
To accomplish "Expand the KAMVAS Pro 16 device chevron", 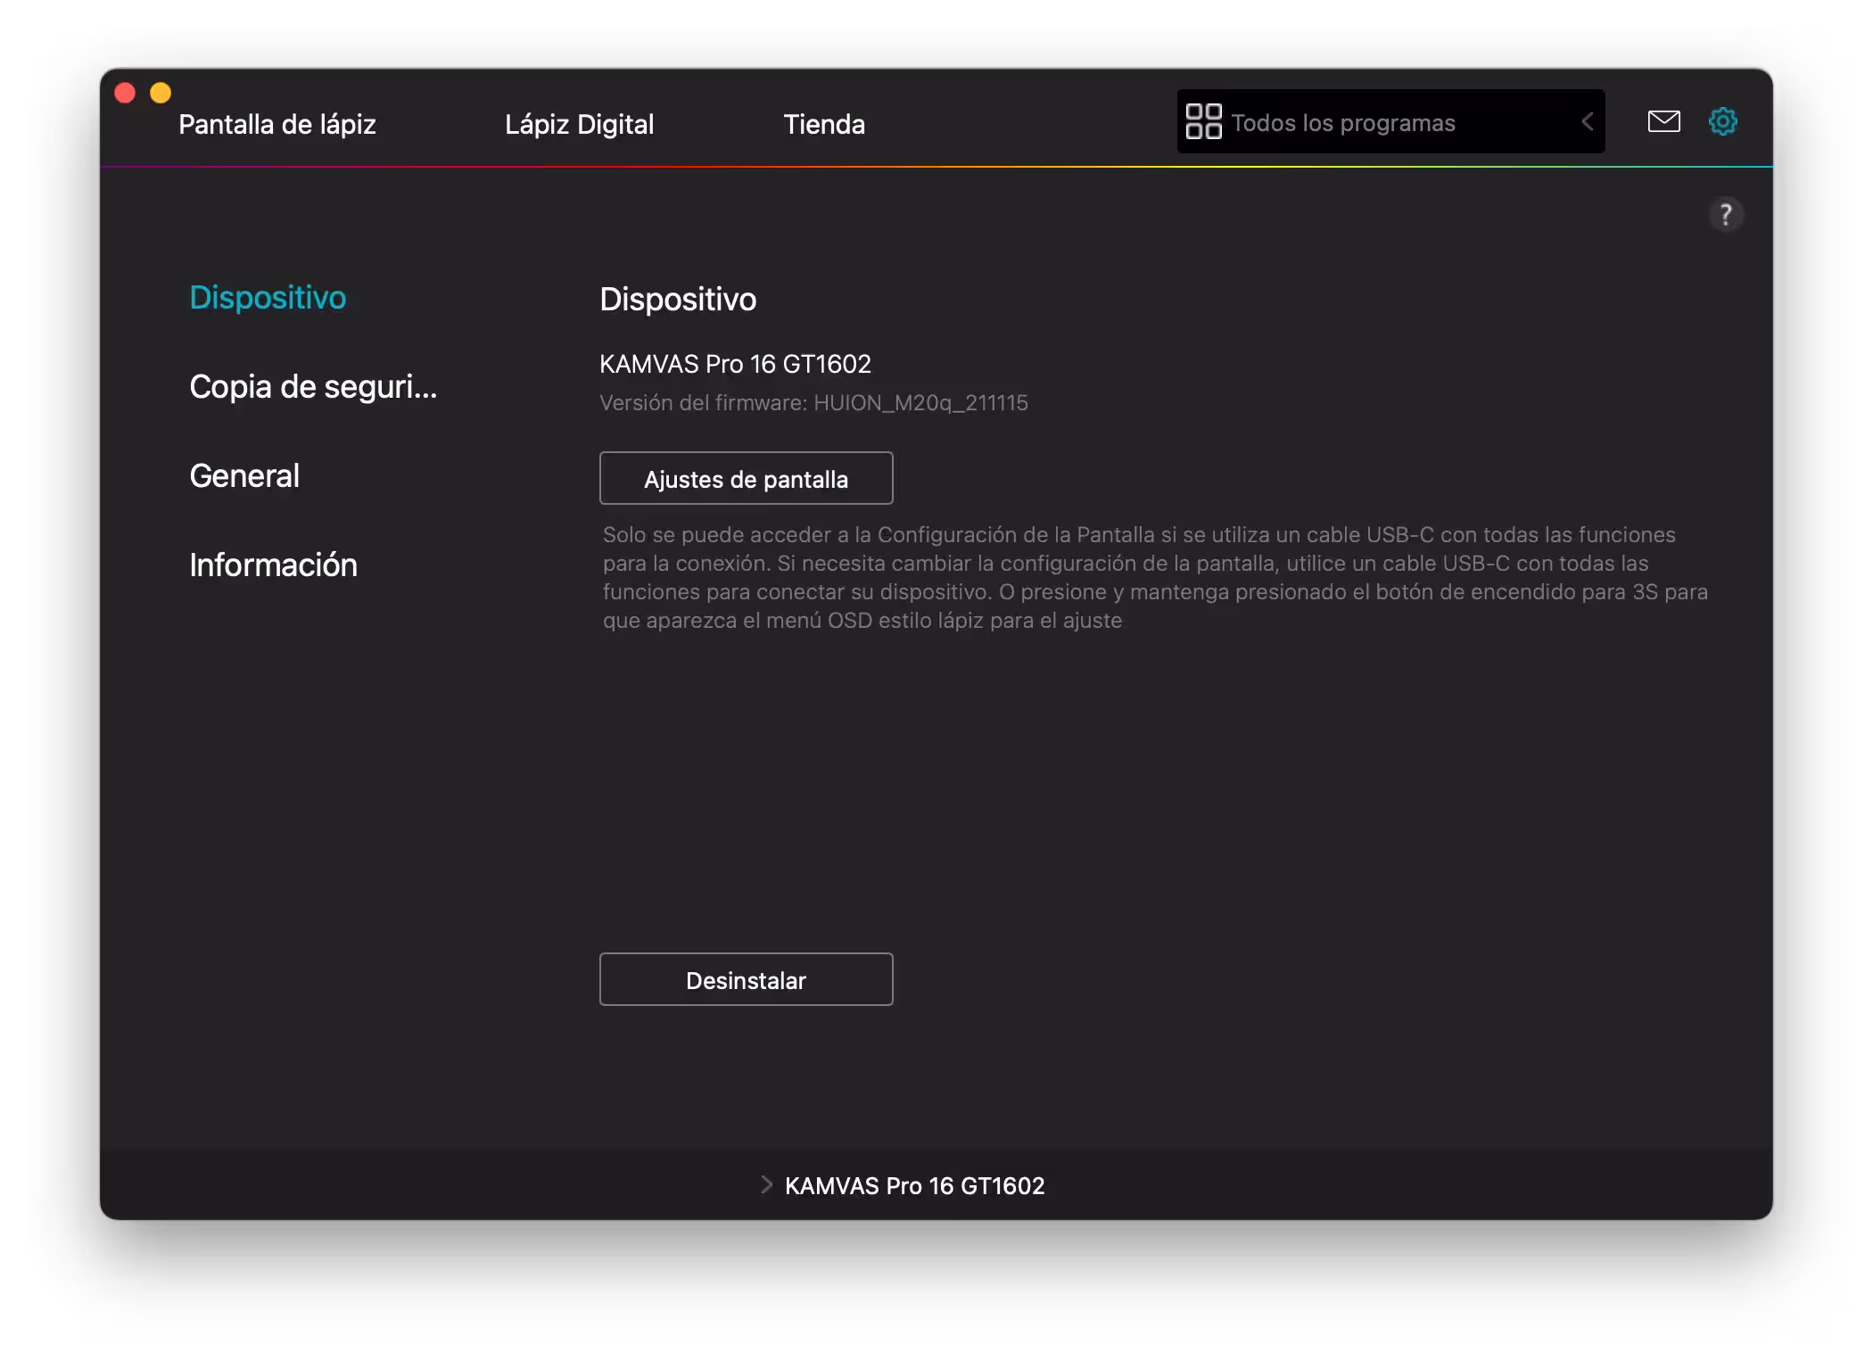I will 766,1184.
